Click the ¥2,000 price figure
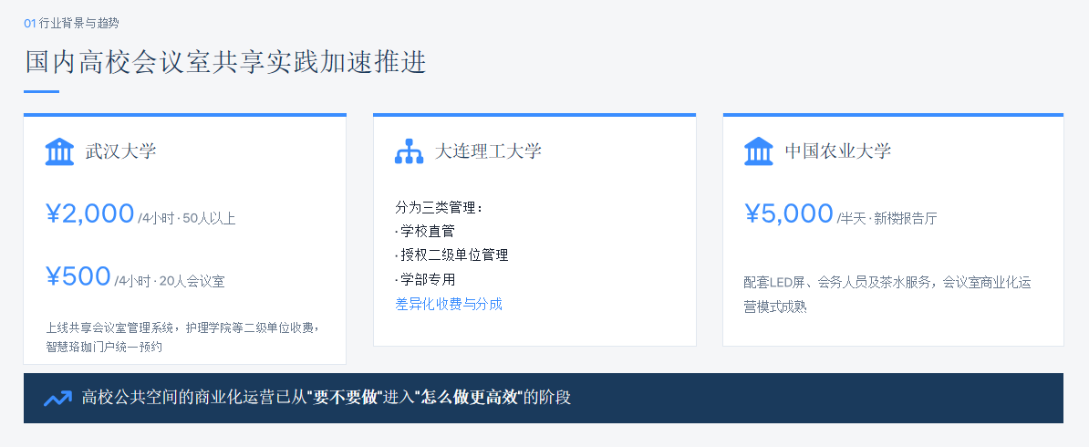This screenshot has height=447, width=1089. 89,213
